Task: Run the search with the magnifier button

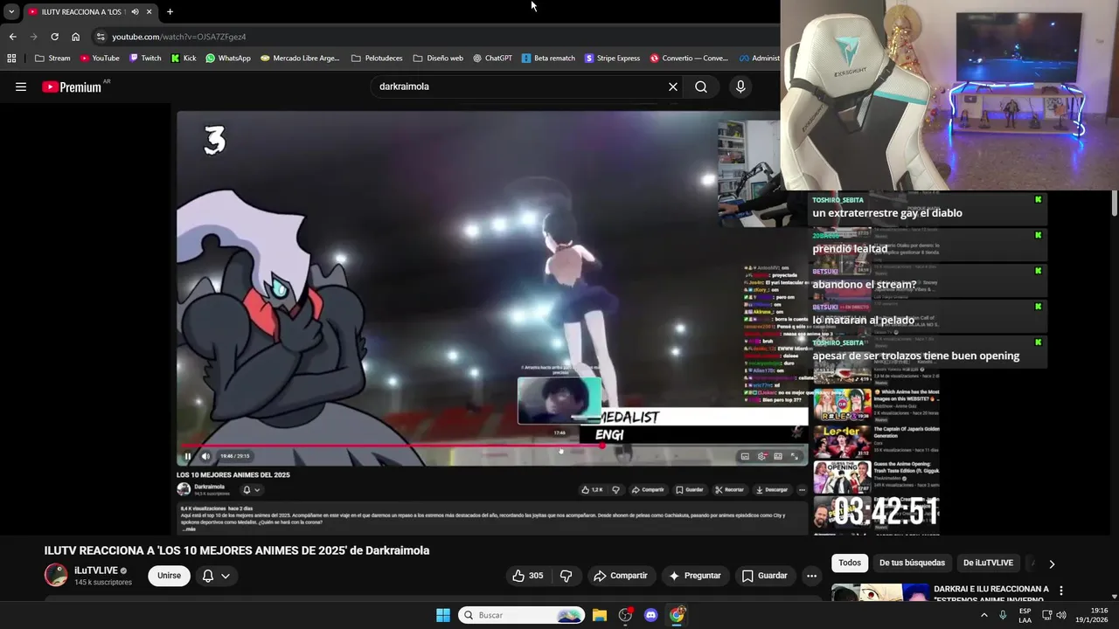Action: [701, 86]
